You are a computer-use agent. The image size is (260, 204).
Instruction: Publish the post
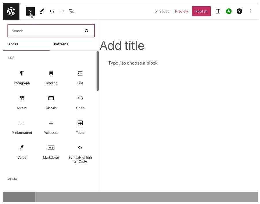(x=201, y=11)
